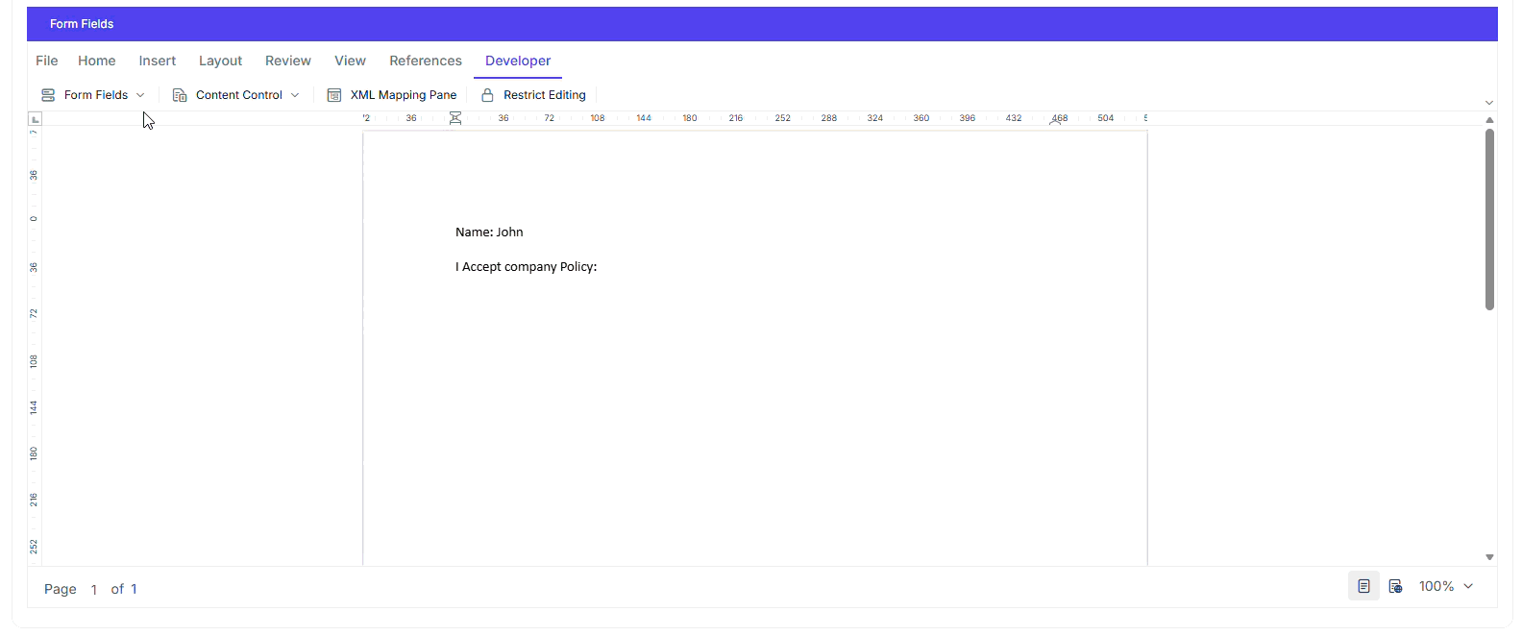Expand the Form Fields dropdown arrow
Viewport: 1522px width, 636px height.
[x=140, y=95]
